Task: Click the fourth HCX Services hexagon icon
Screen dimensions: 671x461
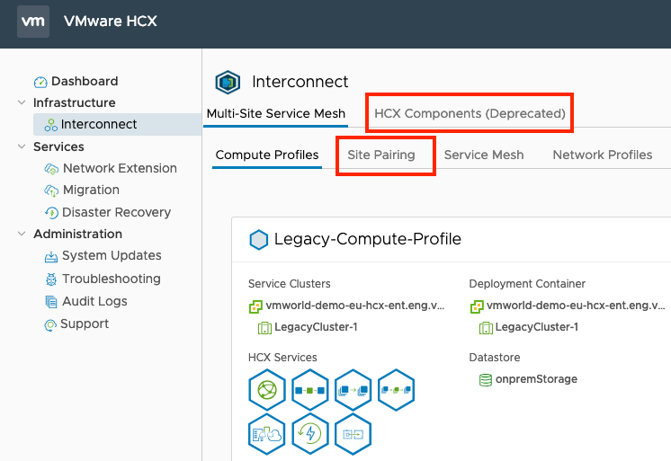Action: (x=396, y=391)
